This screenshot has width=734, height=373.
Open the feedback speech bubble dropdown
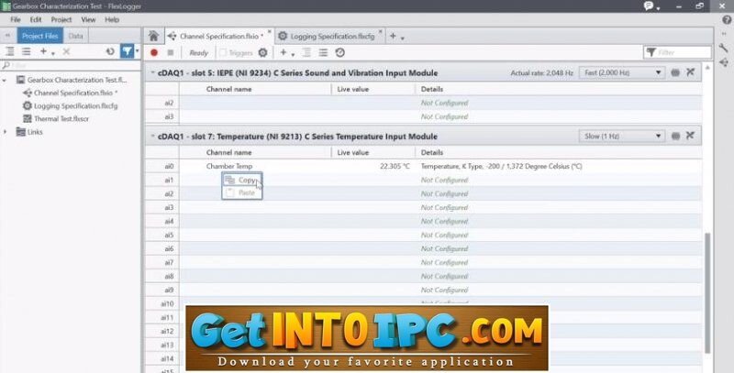(651, 6)
